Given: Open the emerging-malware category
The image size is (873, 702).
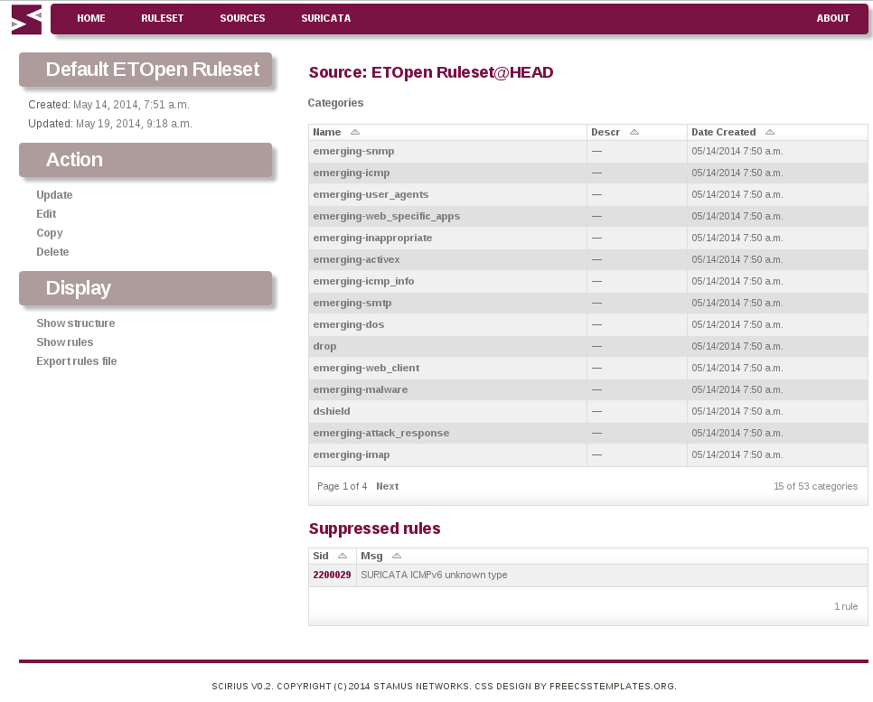Looking at the screenshot, I should (361, 389).
